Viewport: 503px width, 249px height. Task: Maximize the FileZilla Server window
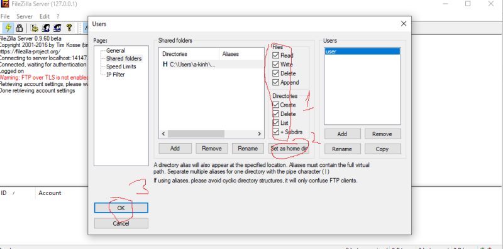coord(468,4)
